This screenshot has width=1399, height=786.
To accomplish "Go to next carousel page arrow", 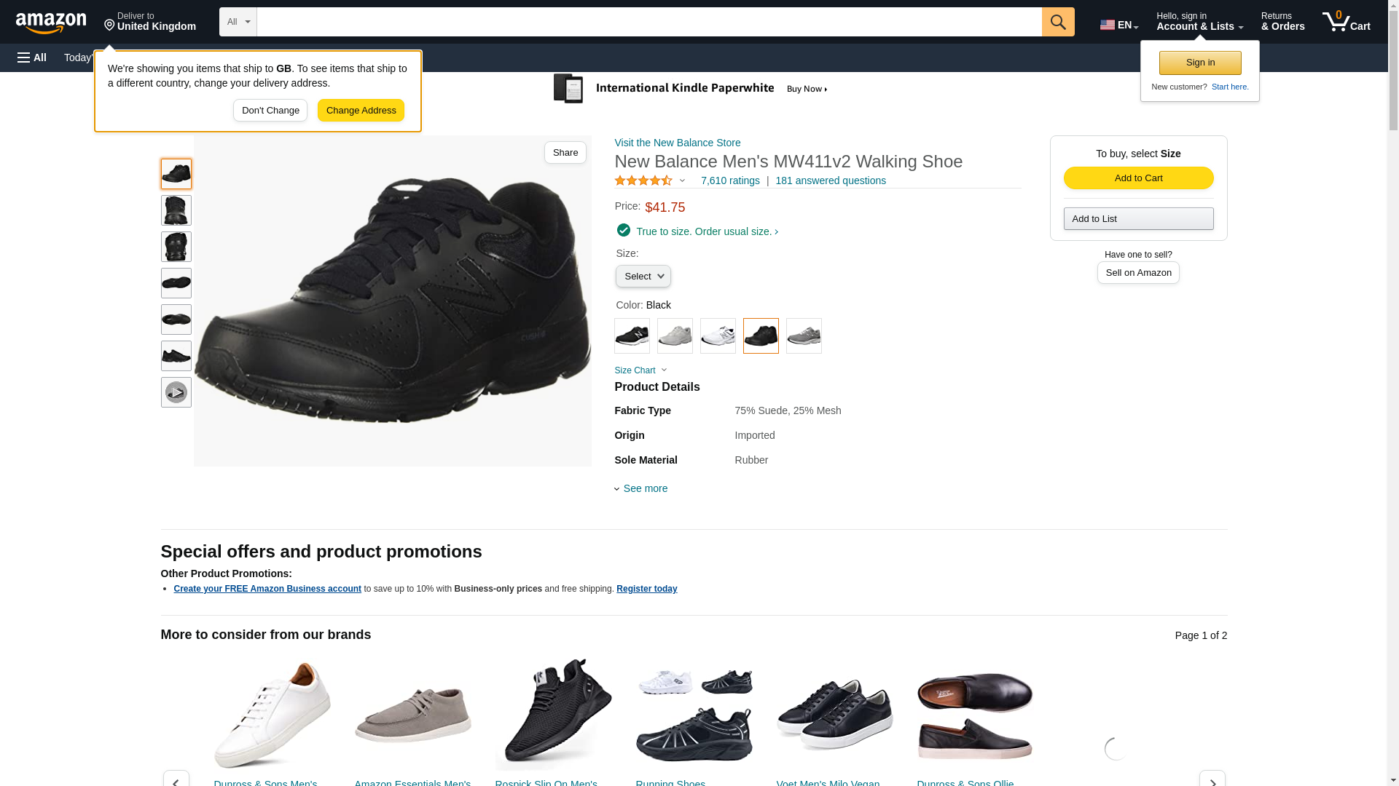I will [1212, 779].
